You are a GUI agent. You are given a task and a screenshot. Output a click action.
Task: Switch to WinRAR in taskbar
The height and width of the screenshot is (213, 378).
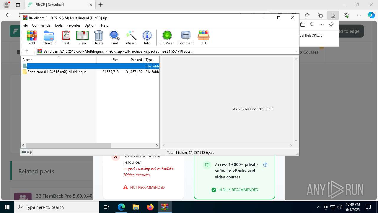coord(164,207)
